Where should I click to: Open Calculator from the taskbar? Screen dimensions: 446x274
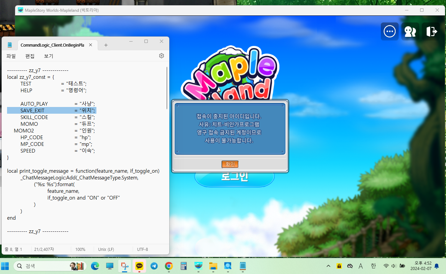[184, 266]
